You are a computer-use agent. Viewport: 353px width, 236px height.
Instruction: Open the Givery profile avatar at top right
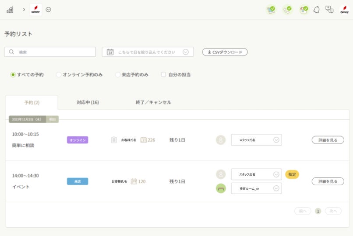pyautogui.click(x=344, y=10)
